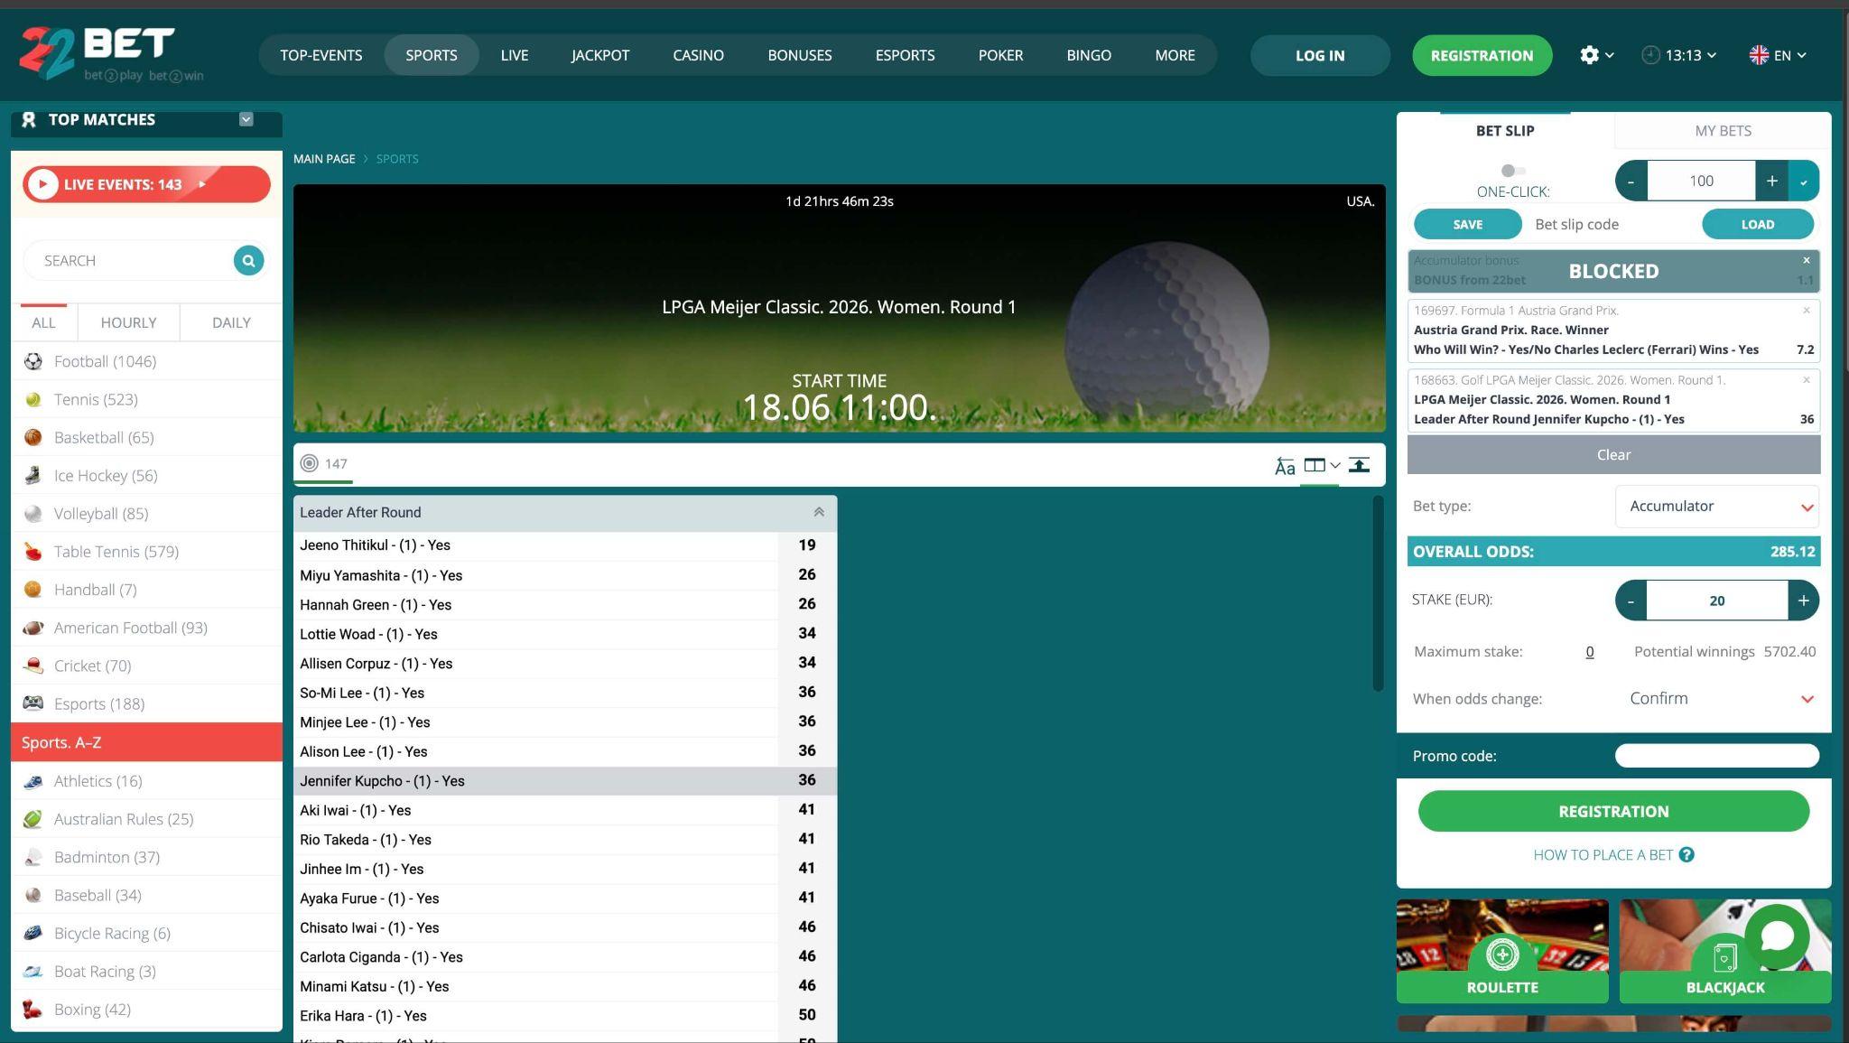Click the Load bet slip button

[x=1757, y=224]
